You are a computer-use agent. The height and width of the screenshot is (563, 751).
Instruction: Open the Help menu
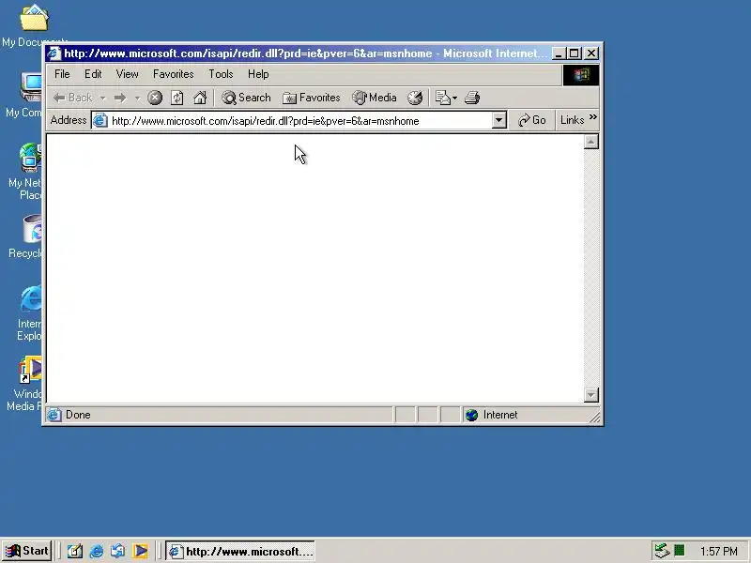coord(258,74)
